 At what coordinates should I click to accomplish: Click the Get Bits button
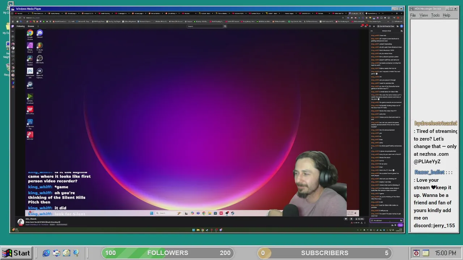click(x=359, y=219)
